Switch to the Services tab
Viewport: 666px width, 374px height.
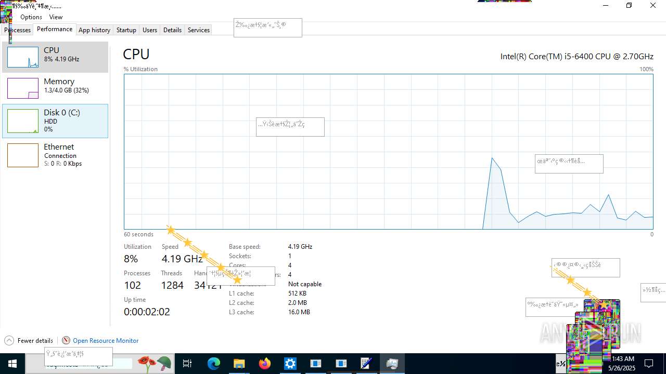(198, 30)
